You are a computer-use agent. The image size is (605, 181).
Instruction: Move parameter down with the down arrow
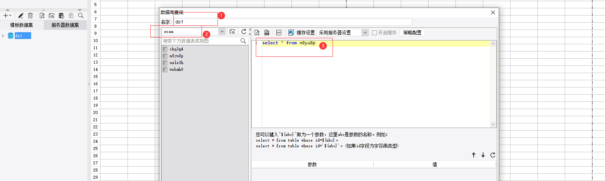click(x=483, y=155)
